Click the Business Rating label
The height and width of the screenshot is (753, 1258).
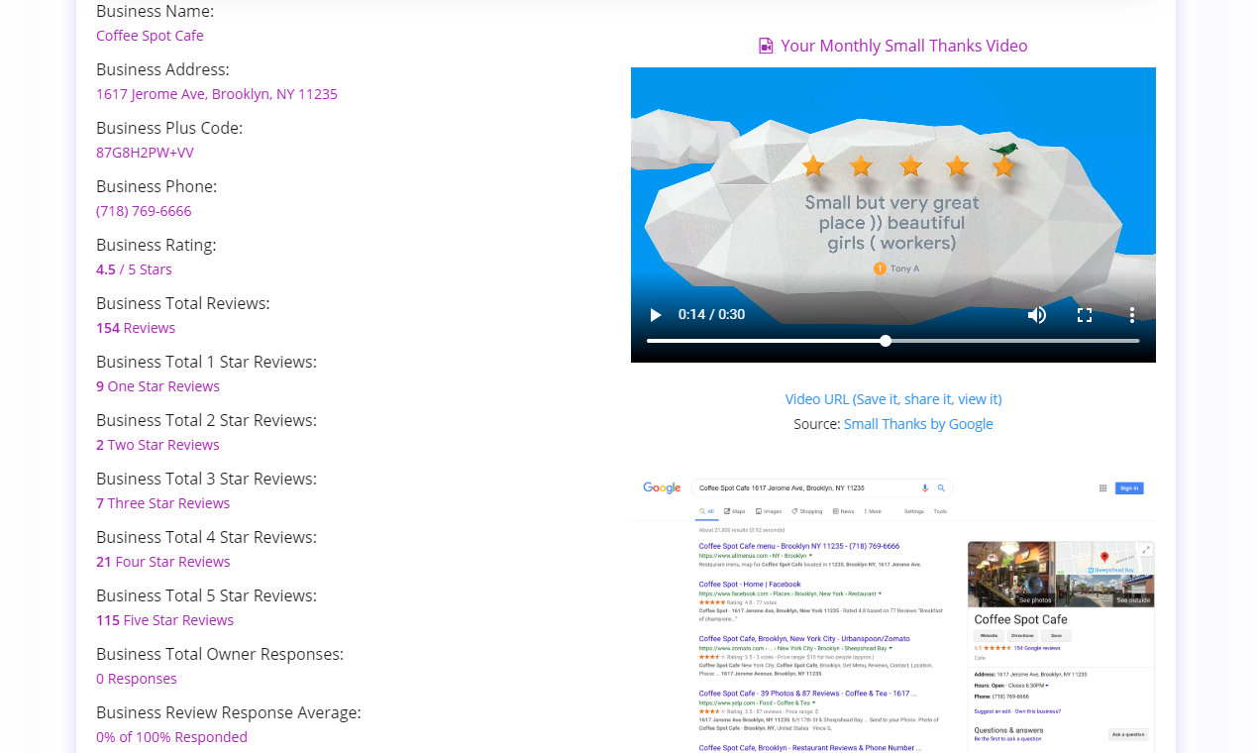[x=156, y=245]
